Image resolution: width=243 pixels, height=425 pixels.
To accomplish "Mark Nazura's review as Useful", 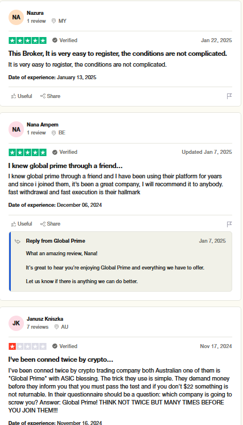I will [x=22, y=96].
